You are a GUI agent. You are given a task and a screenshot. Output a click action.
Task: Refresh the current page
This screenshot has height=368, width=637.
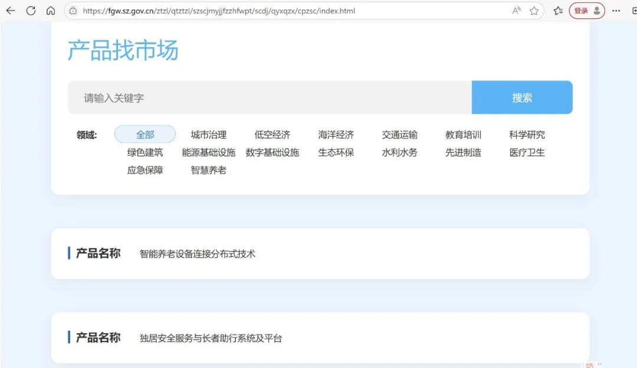(31, 10)
